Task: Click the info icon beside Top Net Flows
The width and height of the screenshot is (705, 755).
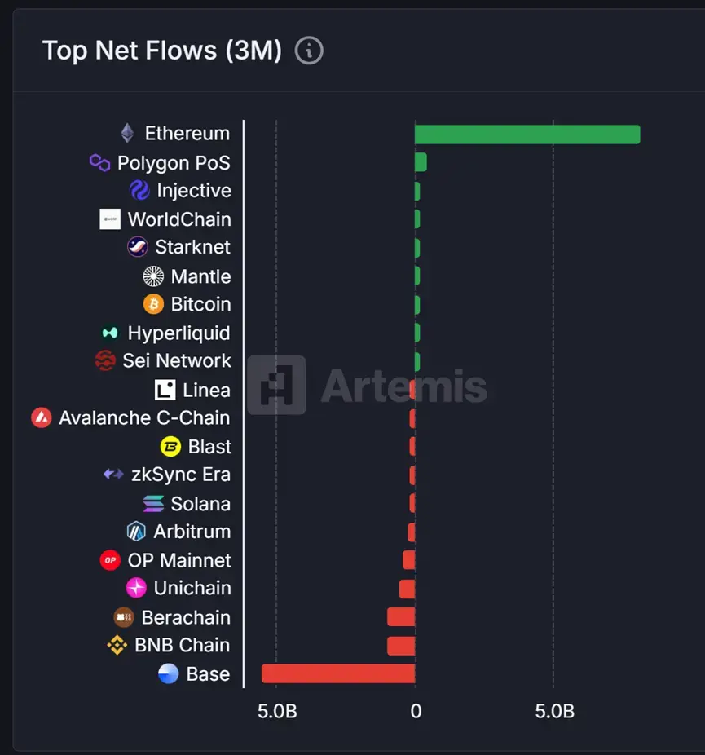Action: coord(309,51)
